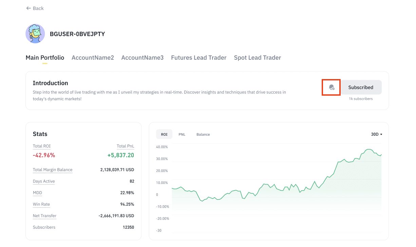Click the MDD stat label

pos(37,193)
